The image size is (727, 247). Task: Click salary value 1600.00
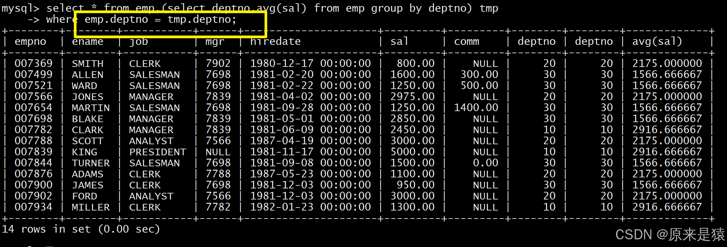click(x=413, y=75)
